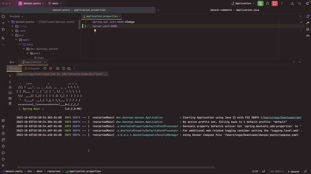Open Problems tool window icon
The height and width of the screenshot is (174, 311).
3,159
